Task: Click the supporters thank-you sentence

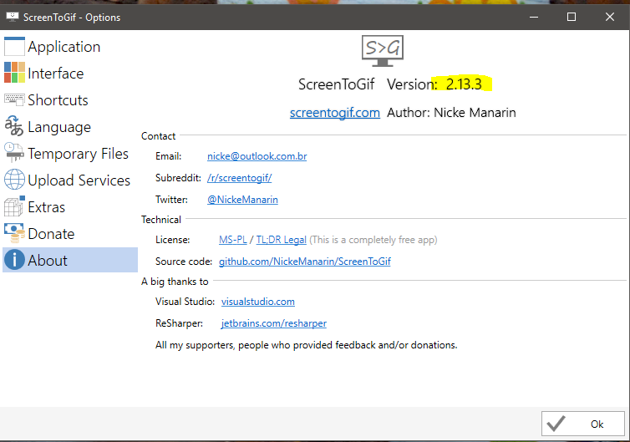Action: 306,345
